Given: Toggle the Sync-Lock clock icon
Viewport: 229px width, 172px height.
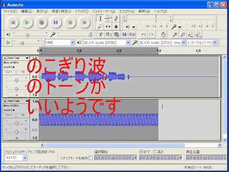Looking at the screenshot, I should 163,34.
